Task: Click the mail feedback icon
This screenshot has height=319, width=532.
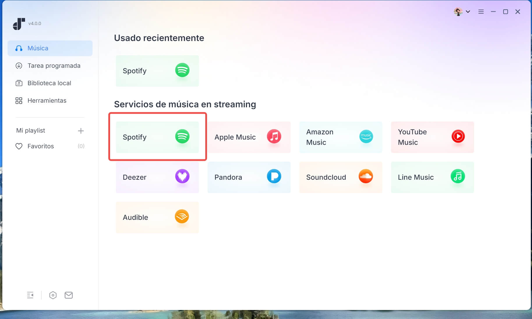Action: [69, 295]
